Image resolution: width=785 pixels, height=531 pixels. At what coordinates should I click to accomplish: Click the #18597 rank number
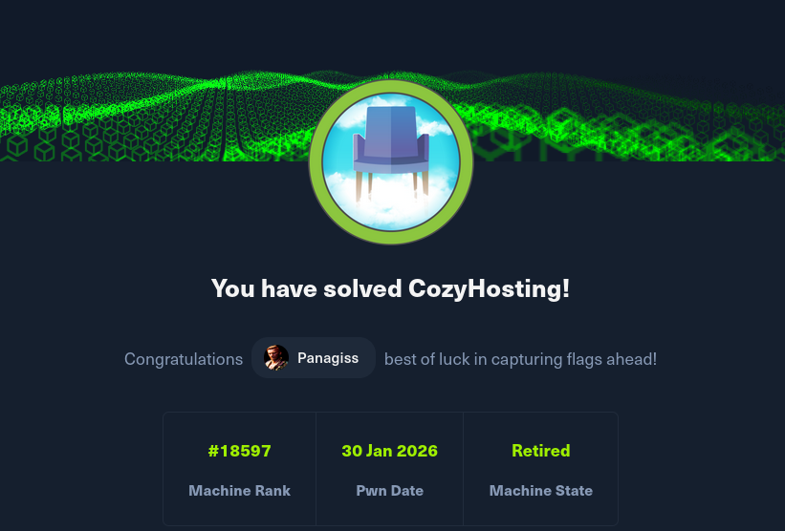tap(239, 451)
